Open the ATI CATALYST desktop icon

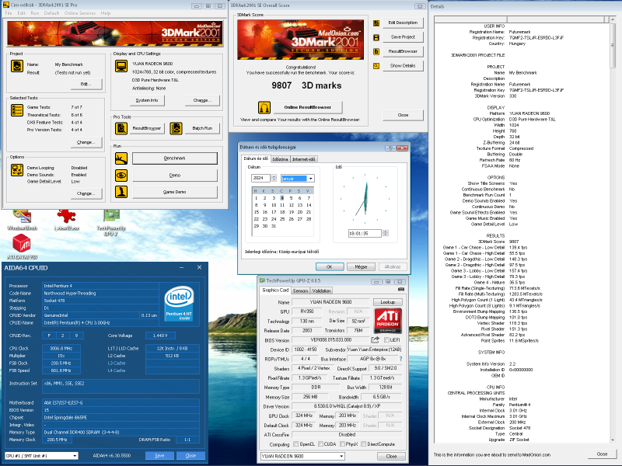click(22, 246)
